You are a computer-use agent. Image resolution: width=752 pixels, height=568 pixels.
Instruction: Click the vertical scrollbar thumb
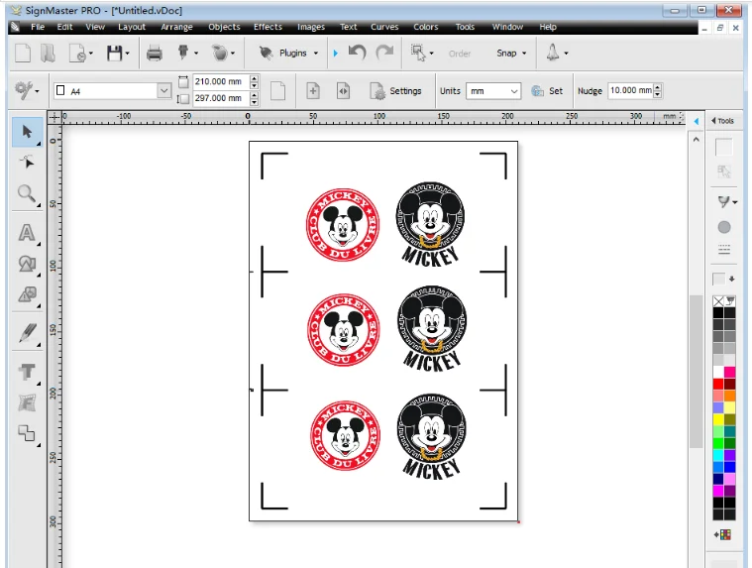(x=696, y=372)
